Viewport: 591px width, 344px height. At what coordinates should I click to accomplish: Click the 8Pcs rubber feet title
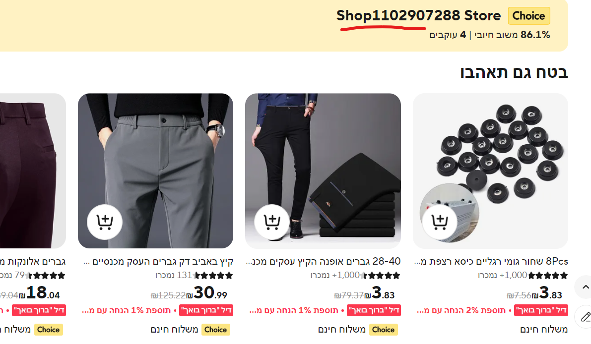click(x=491, y=261)
